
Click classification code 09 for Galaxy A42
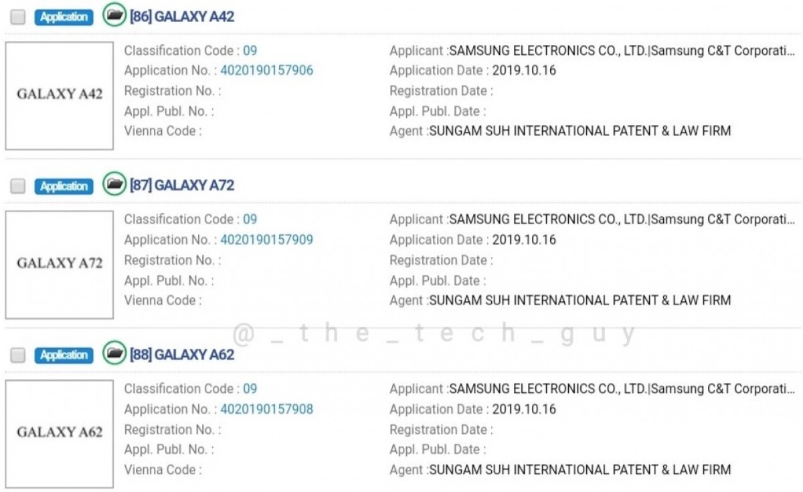click(250, 50)
